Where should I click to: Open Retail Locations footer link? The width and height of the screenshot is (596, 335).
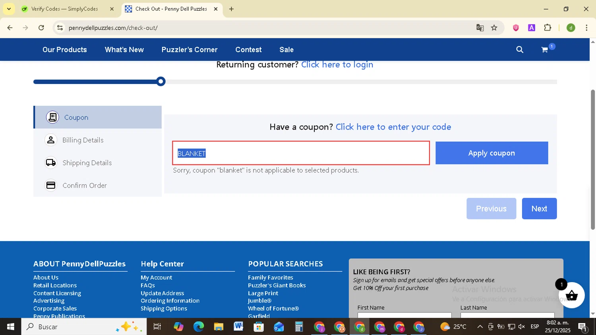55,285
